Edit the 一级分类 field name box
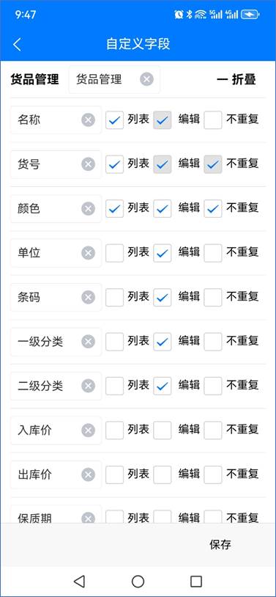 click(x=56, y=342)
